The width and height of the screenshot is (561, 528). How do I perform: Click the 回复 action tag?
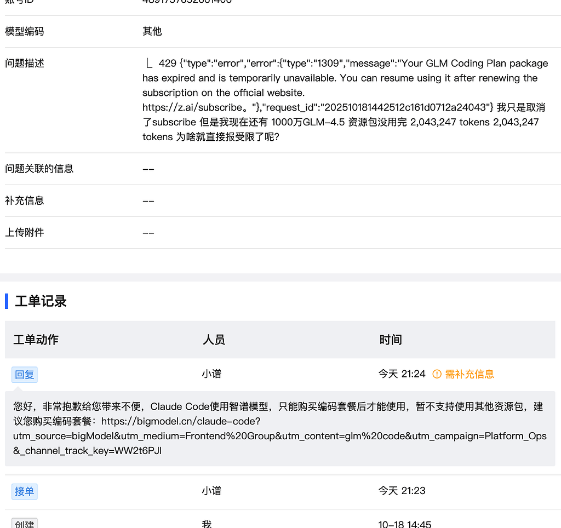click(x=24, y=375)
